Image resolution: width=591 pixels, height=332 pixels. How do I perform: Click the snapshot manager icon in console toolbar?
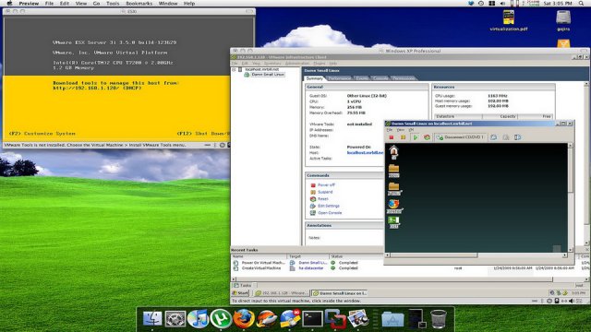click(517, 137)
